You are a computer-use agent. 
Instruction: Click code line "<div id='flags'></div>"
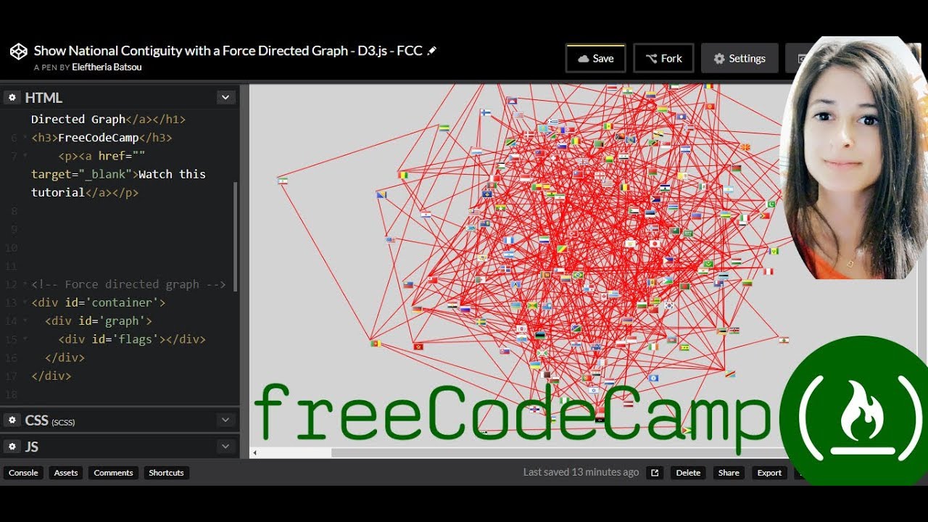click(x=132, y=339)
